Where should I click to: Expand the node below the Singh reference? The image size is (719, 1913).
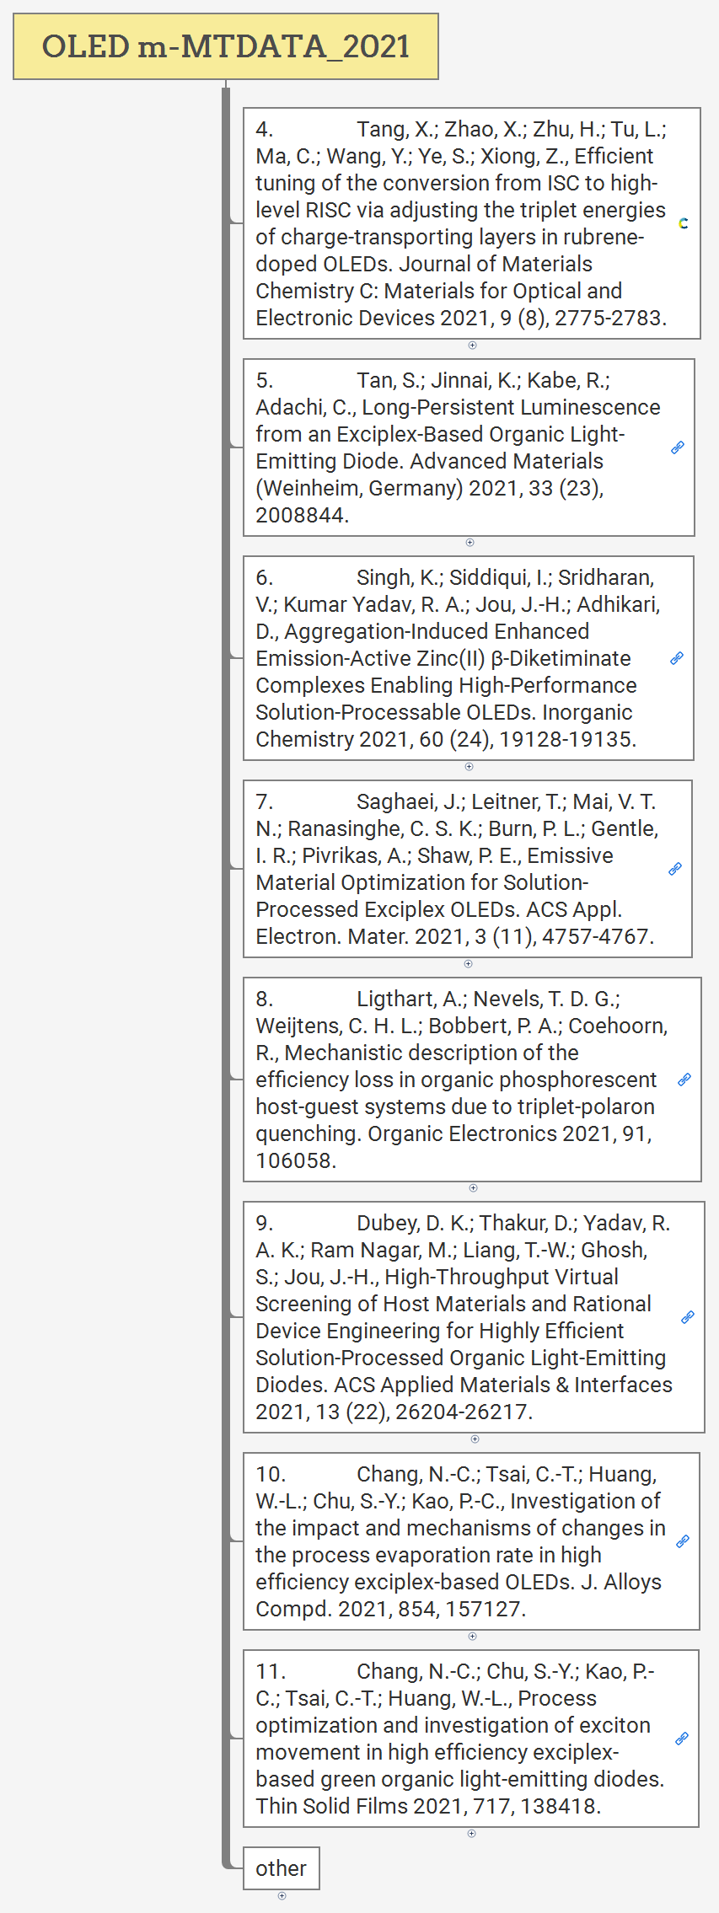point(469,767)
